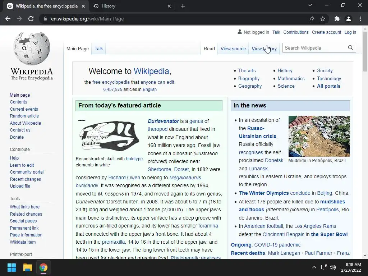
Task: Click the All portals link
Action: pyautogui.click(x=328, y=86)
